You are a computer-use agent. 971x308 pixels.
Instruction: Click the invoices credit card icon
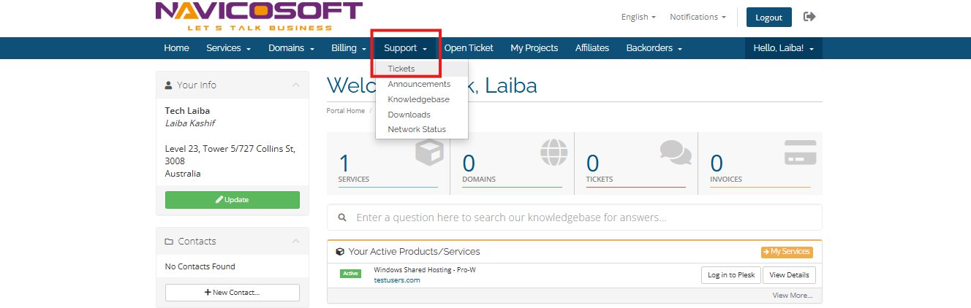pyautogui.click(x=800, y=152)
